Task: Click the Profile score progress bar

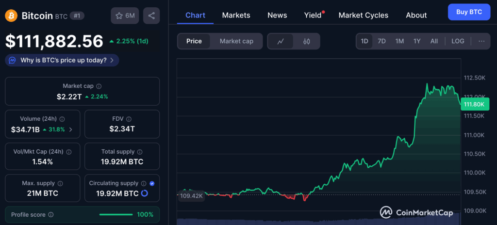Action: [x=116, y=214]
